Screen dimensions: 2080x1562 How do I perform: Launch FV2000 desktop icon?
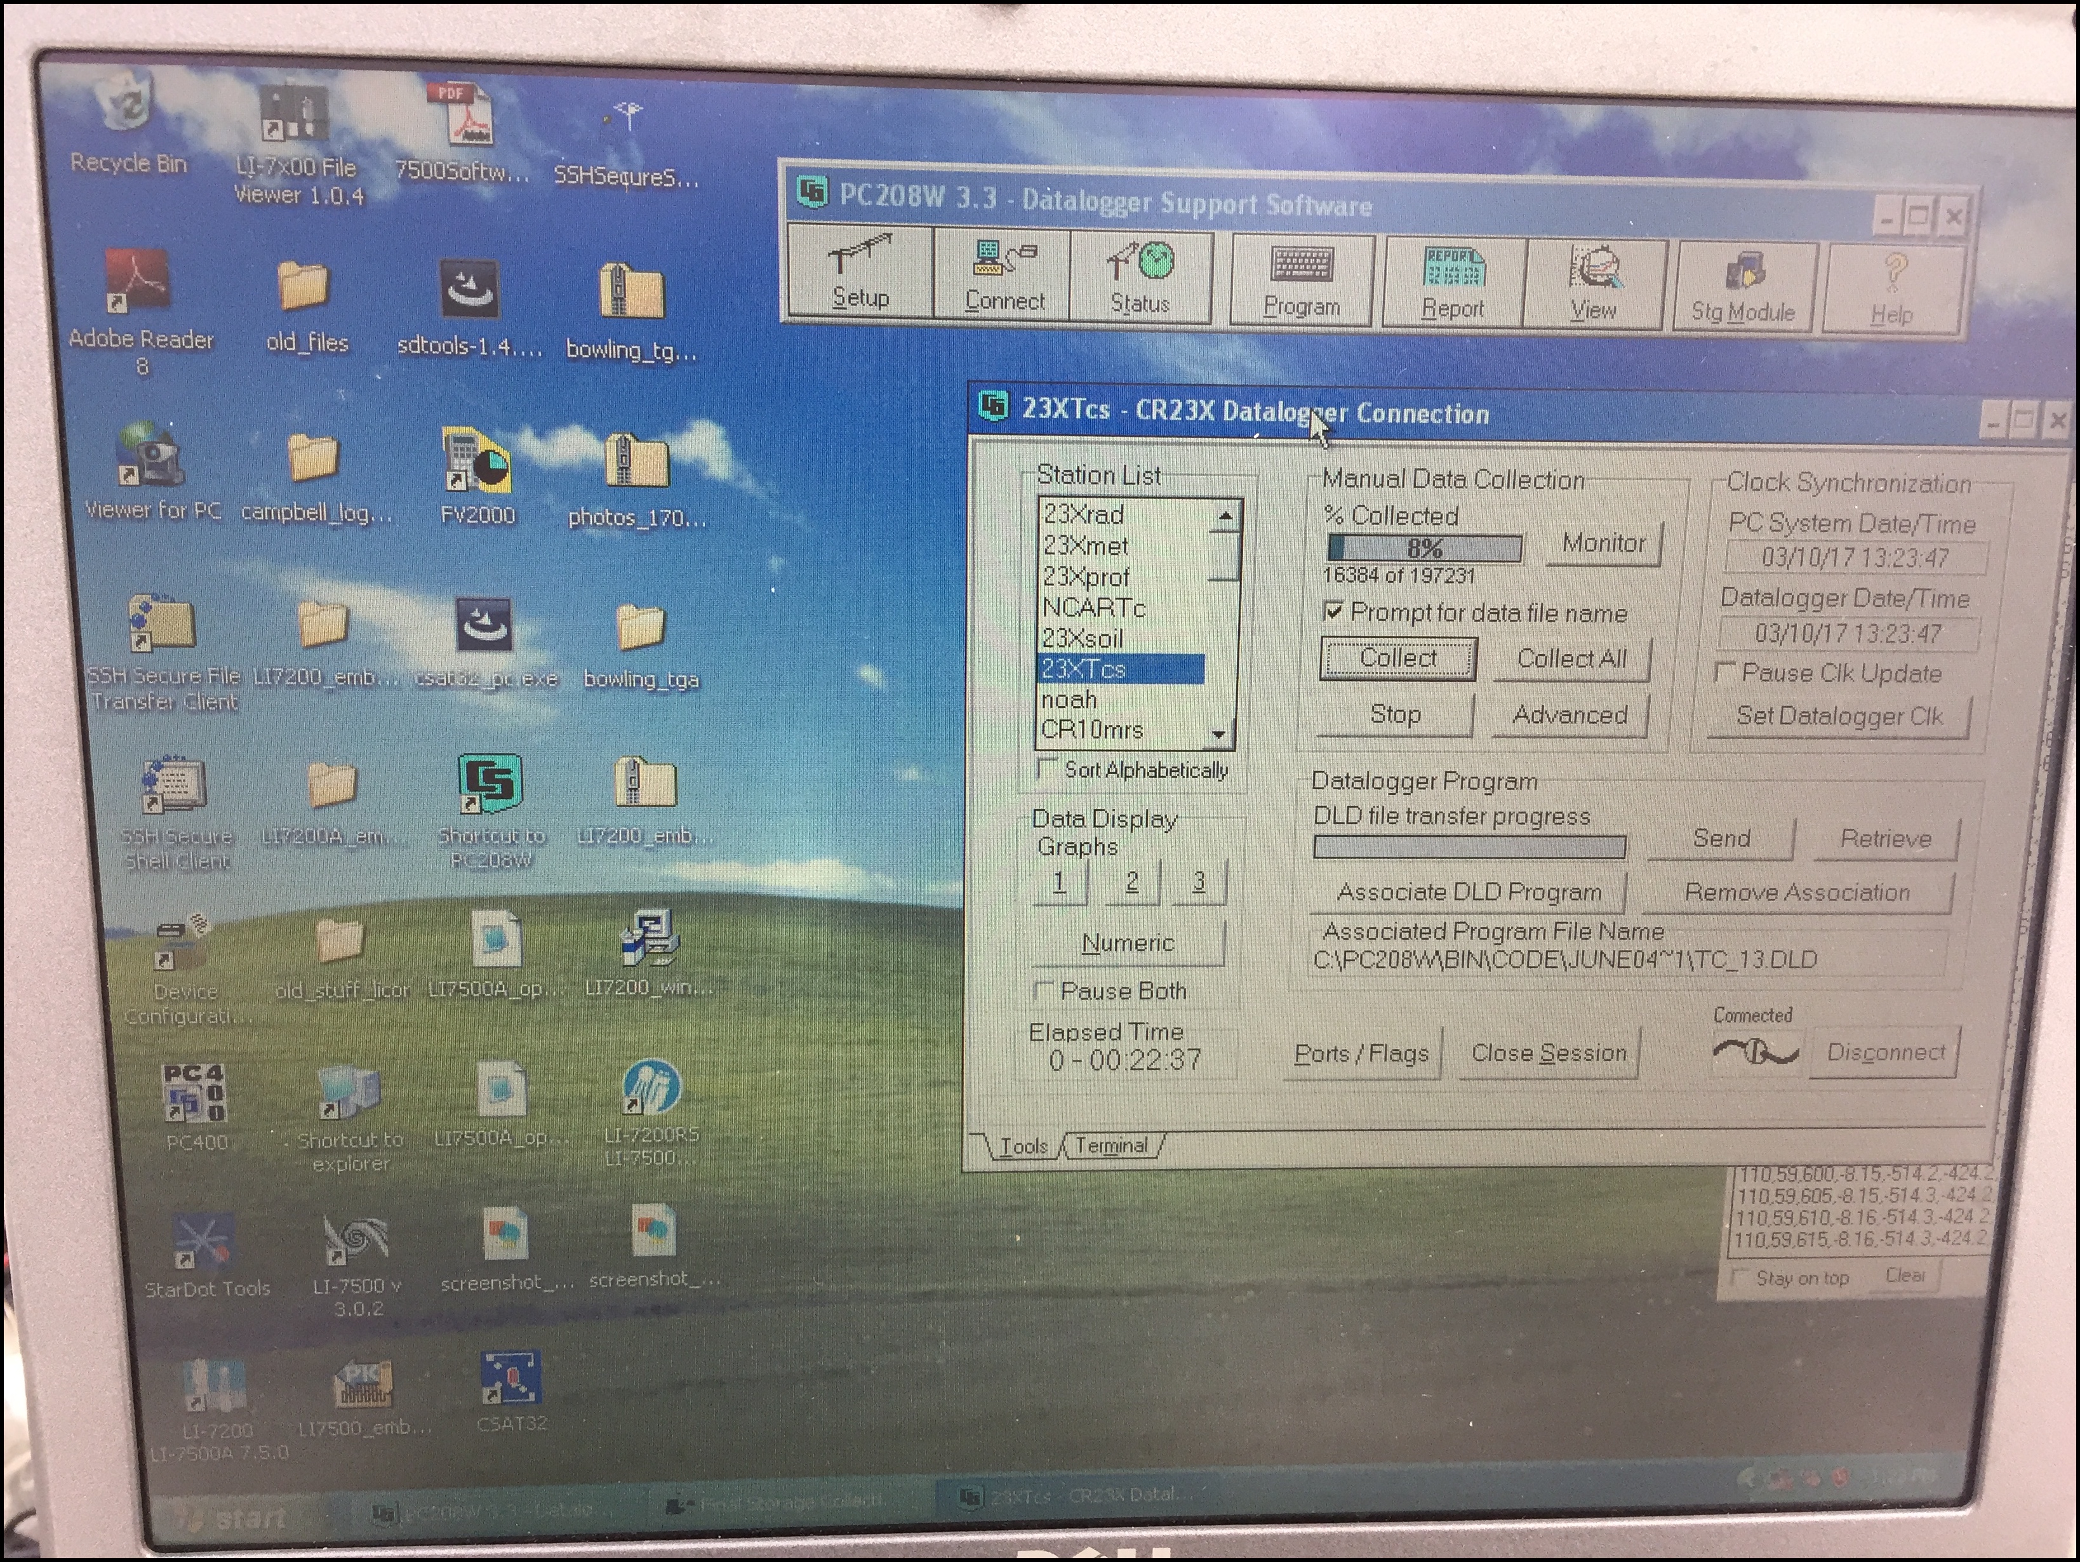[x=477, y=477]
